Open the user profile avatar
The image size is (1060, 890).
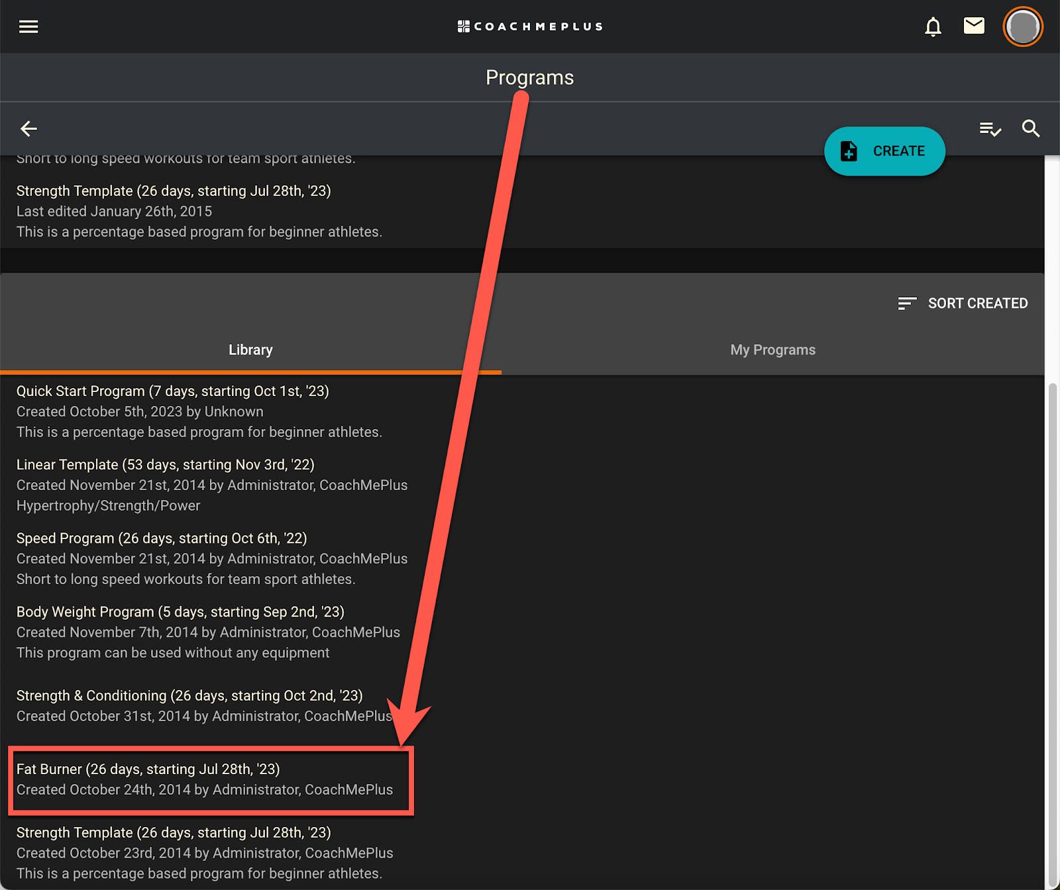[x=1023, y=26]
